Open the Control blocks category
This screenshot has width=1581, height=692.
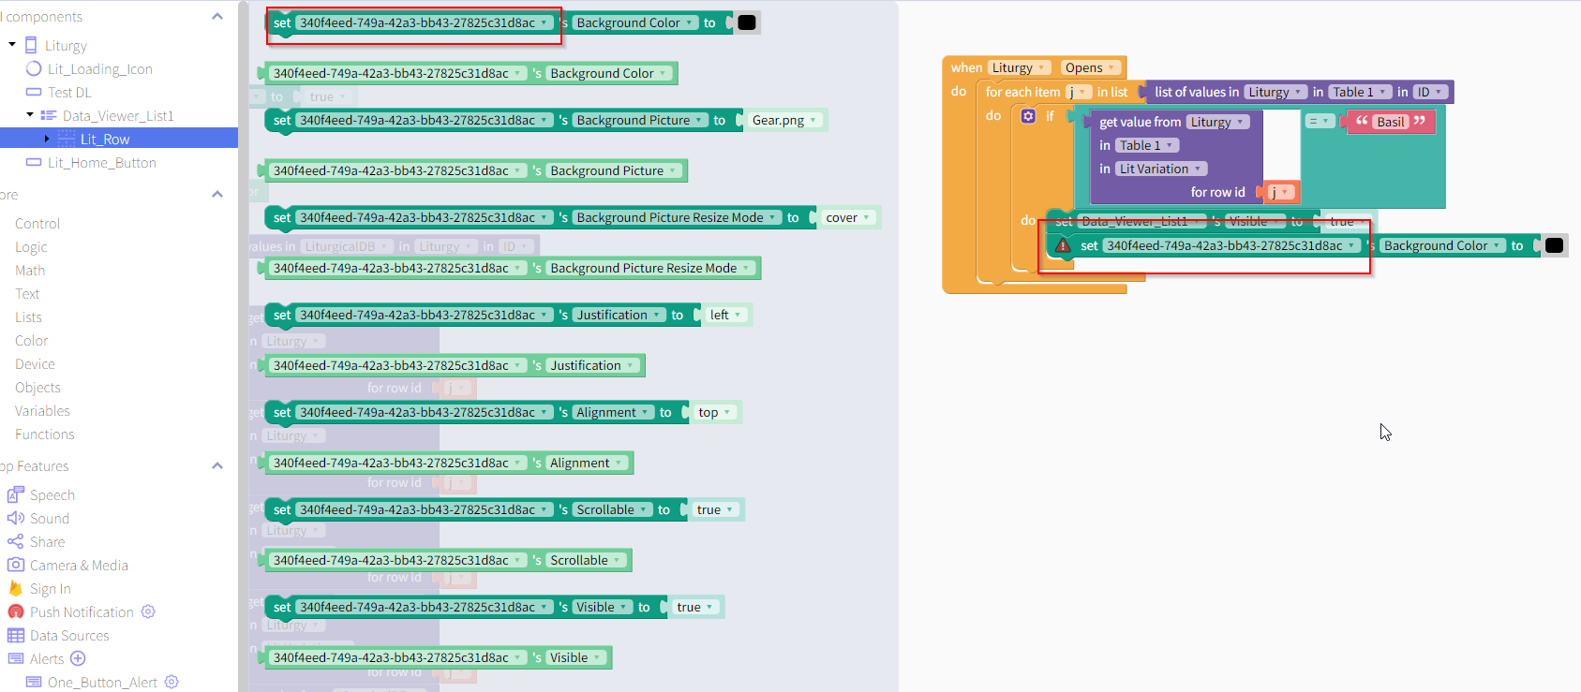pos(37,223)
